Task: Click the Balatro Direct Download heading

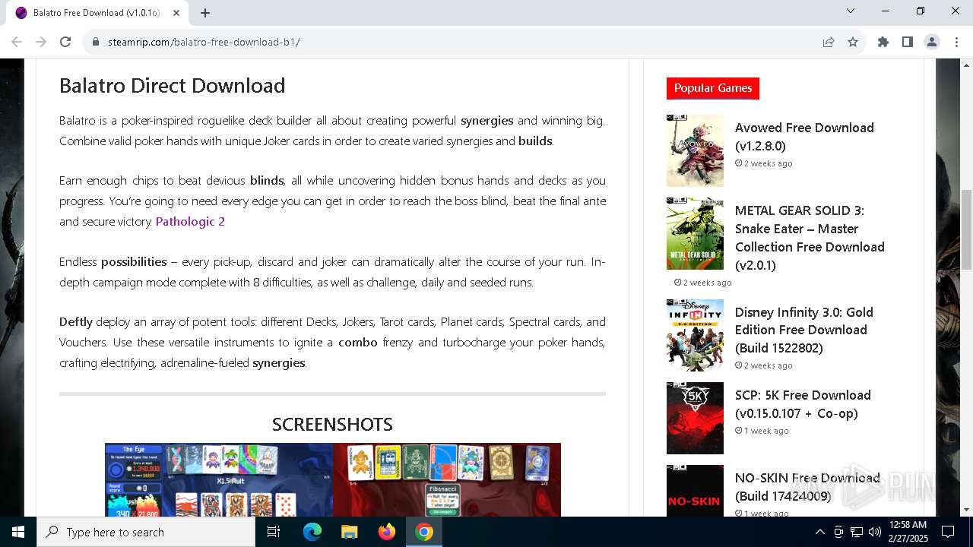Action: click(173, 86)
